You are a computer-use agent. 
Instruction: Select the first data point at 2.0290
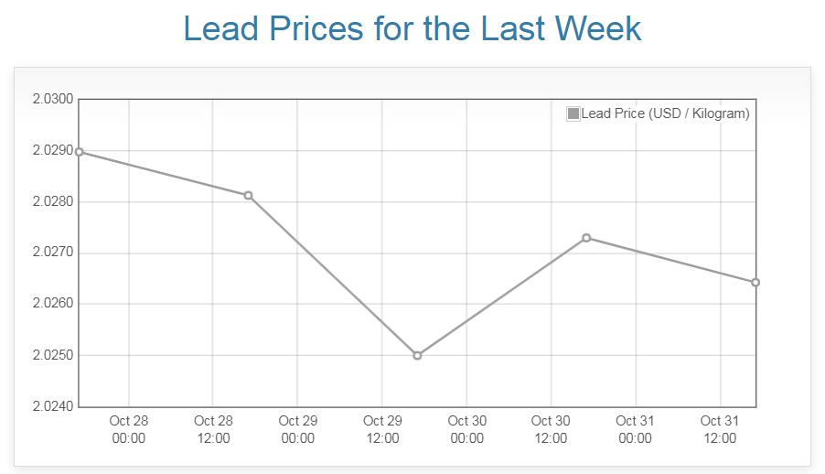click(80, 152)
